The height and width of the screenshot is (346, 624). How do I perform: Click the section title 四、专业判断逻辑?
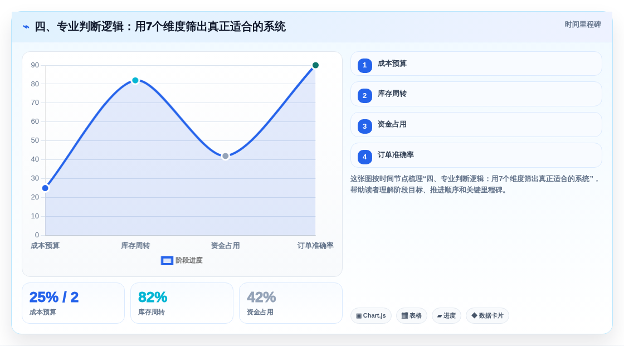tap(160, 27)
